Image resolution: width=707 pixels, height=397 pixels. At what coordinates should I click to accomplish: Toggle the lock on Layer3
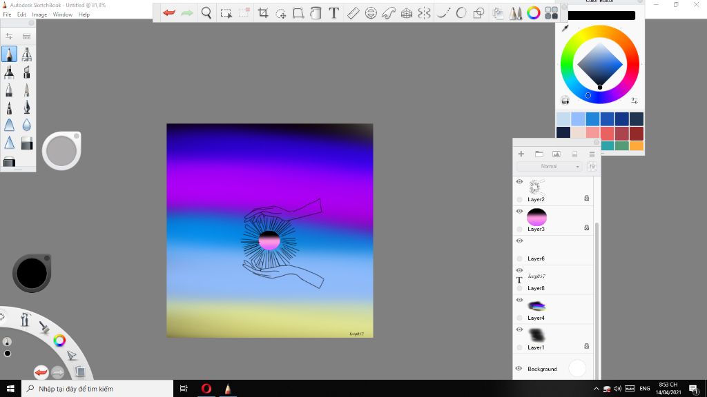pyautogui.click(x=587, y=227)
